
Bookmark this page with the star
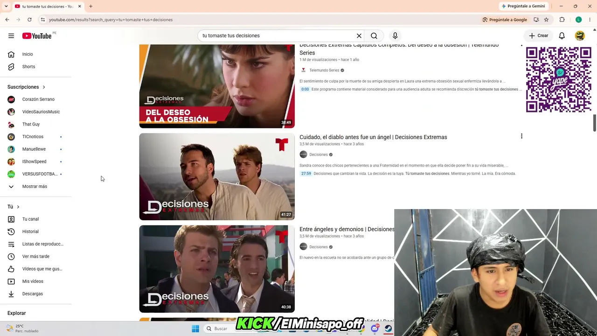coord(546,20)
